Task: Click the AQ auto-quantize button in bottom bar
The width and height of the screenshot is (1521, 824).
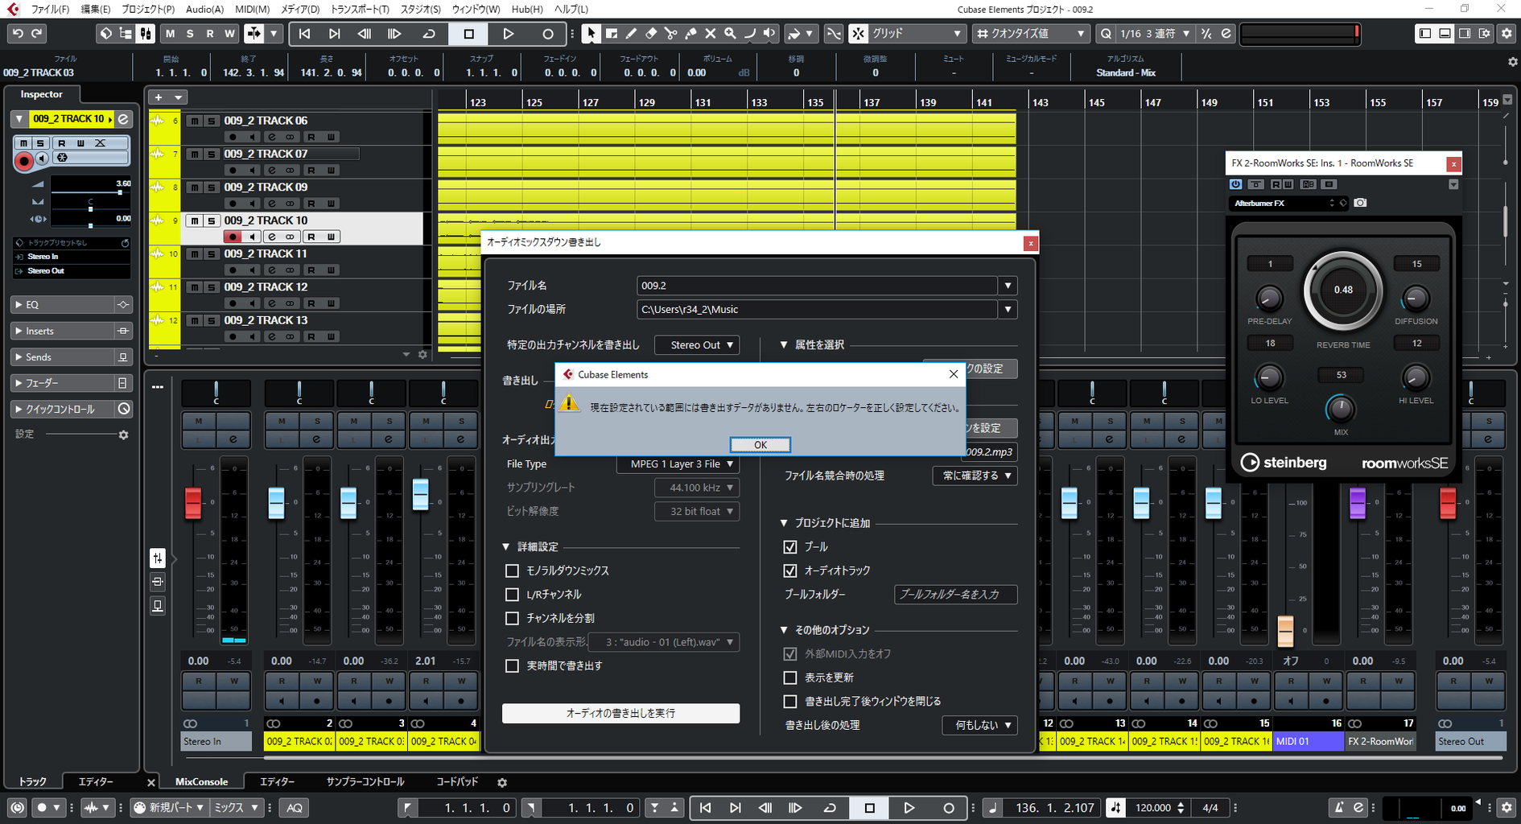Action: click(295, 808)
